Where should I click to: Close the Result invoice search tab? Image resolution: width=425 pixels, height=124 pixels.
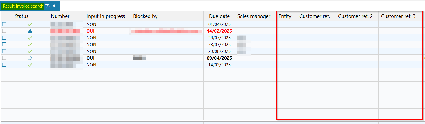(54, 6)
